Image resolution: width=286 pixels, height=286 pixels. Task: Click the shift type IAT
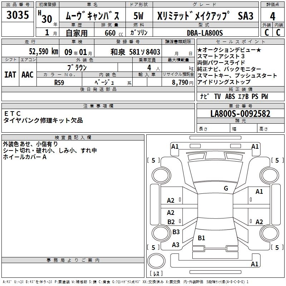click(10, 75)
